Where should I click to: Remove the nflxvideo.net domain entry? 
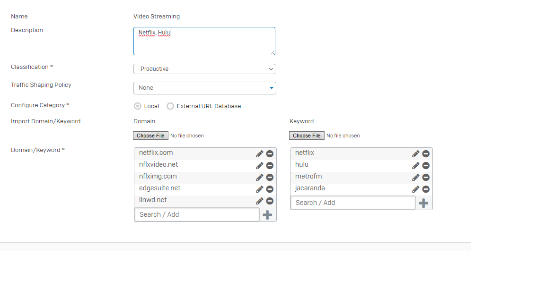[x=270, y=165]
